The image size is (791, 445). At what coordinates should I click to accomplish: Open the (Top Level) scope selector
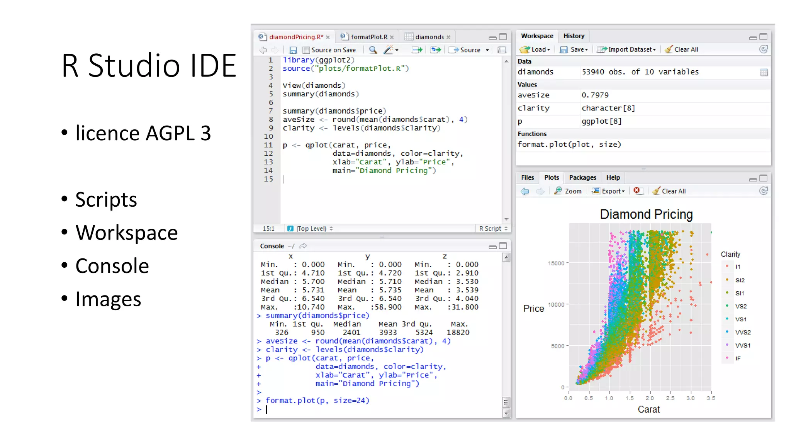click(x=315, y=229)
